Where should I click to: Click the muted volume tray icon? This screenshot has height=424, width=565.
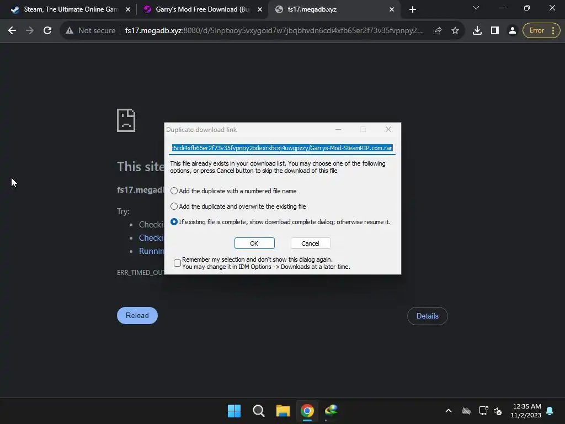[x=498, y=411]
